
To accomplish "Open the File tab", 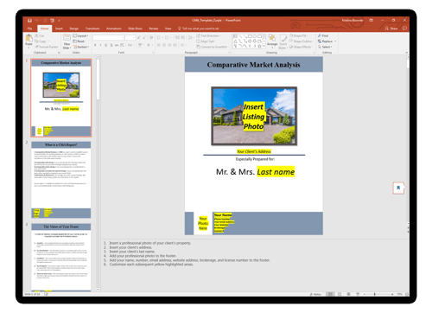I will (29, 29).
